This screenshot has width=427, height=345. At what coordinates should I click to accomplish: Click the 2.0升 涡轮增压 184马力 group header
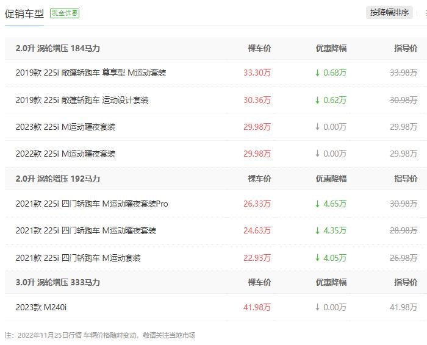[x=58, y=48]
